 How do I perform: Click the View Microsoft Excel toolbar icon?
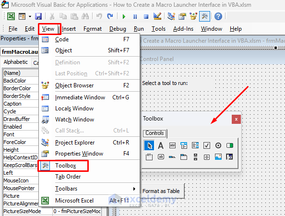point(11,16)
